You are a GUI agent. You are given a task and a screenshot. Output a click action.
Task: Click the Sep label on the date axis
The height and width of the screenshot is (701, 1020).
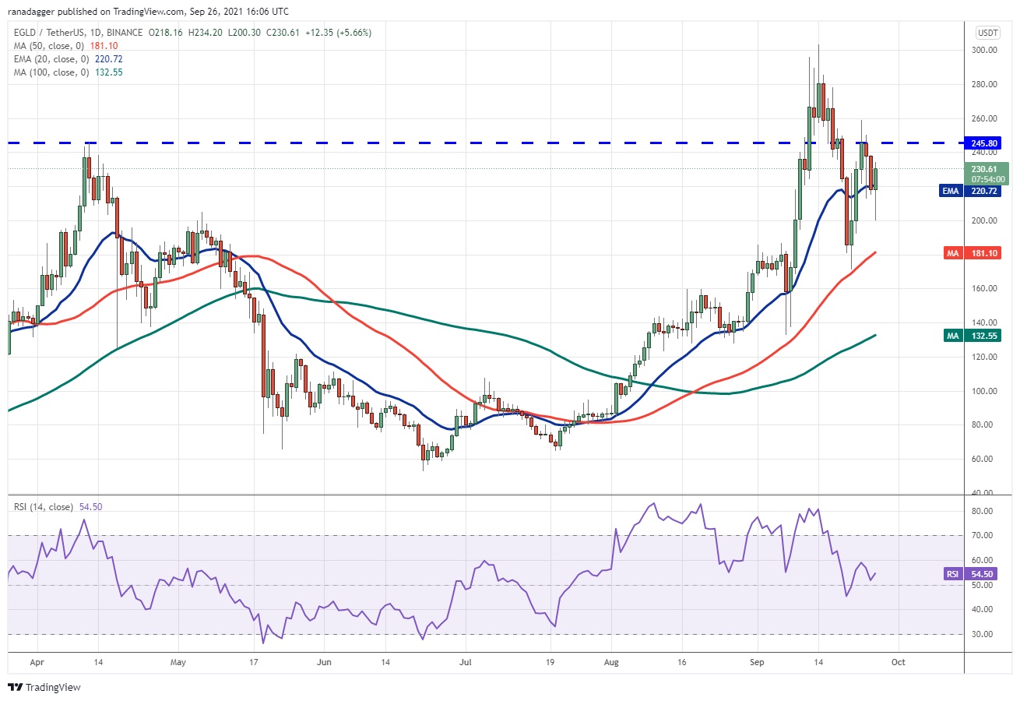point(758,661)
